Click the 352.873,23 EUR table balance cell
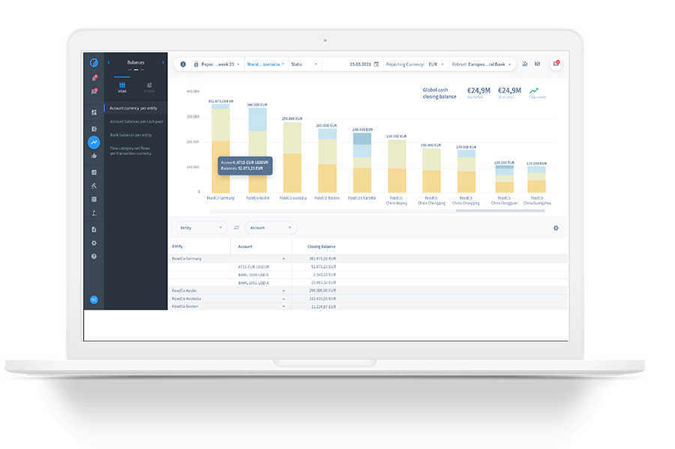Screen dimensions: 675x449 (322, 259)
